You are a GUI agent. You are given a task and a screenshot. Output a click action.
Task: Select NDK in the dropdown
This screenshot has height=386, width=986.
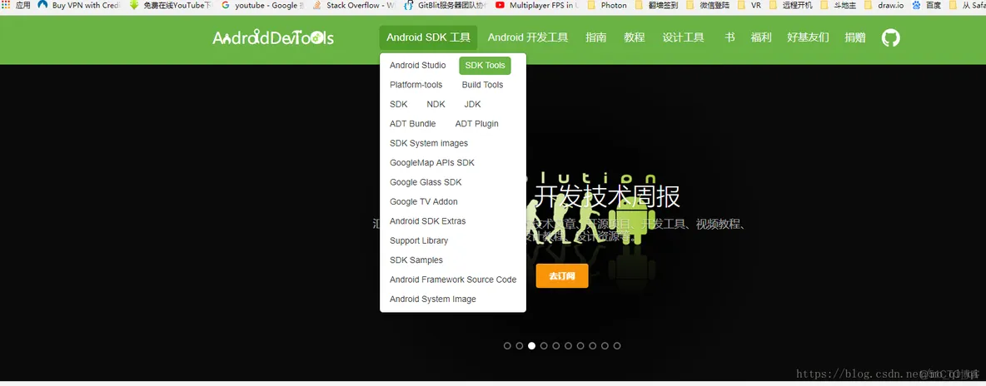[436, 104]
